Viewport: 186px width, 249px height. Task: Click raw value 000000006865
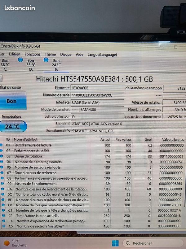coord(170,184)
